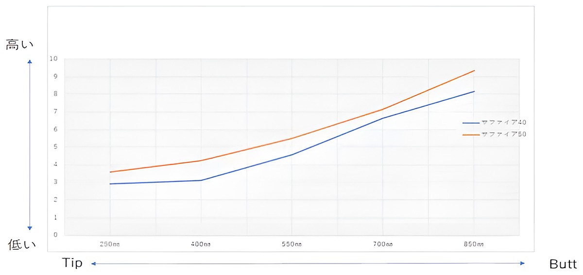Click the orange line's endpoint at 850mm
This screenshot has width=583, height=275.
(474, 70)
